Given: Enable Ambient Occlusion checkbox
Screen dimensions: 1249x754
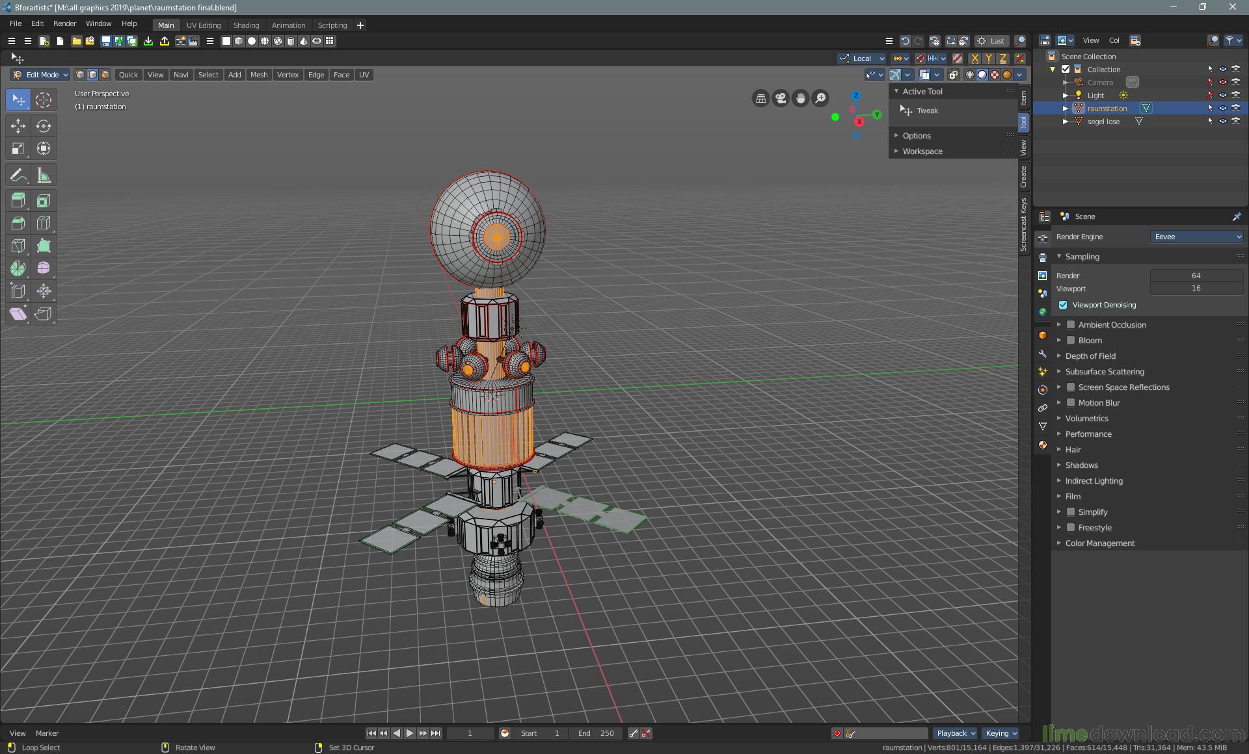Looking at the screenshot, I should click(x=1071, y=324).
